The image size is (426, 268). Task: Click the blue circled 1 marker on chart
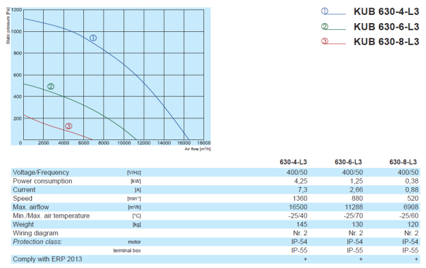pyautogui.click(x=93, y=38)
